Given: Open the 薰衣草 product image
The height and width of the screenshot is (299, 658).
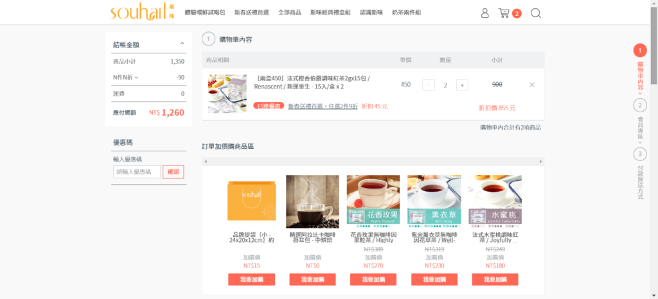Looking at the screenshot, I should [434, 201].
